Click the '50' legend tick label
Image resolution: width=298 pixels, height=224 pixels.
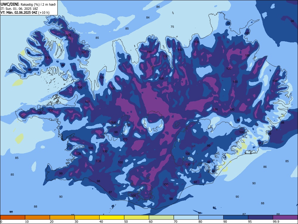[126, 222]
